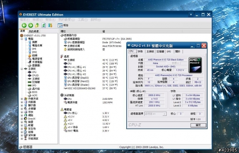
Task: Open the 報告(R) Report menu
Action: click(50, 20)
